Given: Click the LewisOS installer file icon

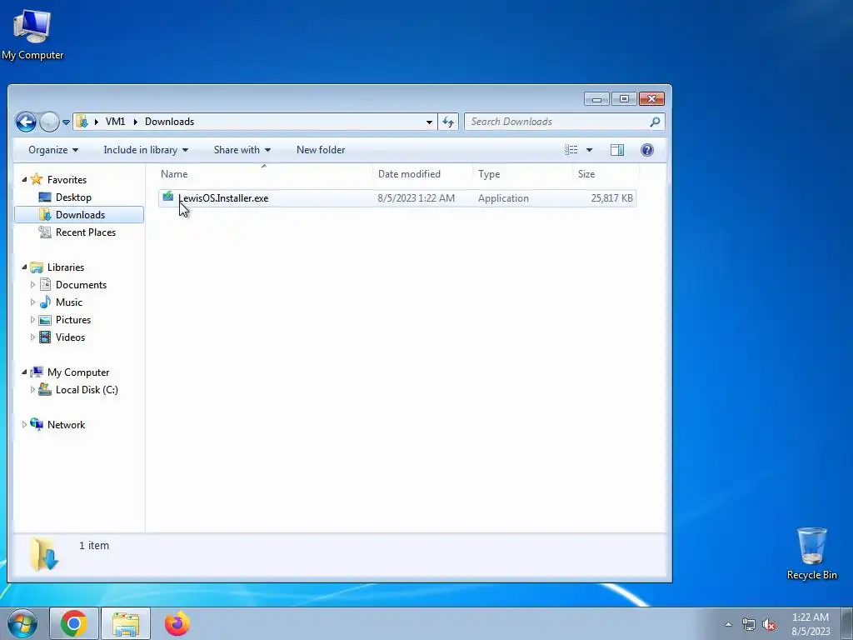Looking at the screenshot, I should click(x=168, y=197).
